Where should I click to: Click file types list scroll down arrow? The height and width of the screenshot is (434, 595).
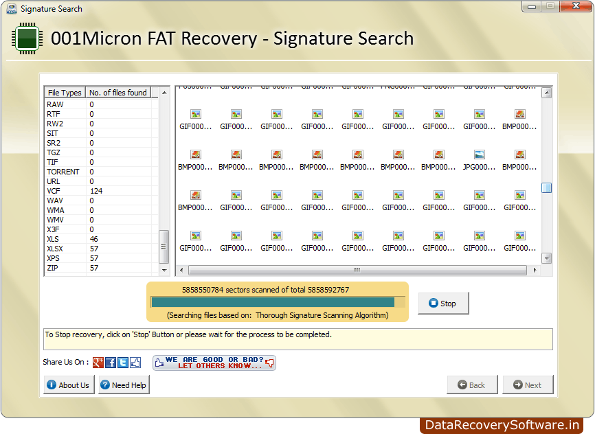coord(164,270)
